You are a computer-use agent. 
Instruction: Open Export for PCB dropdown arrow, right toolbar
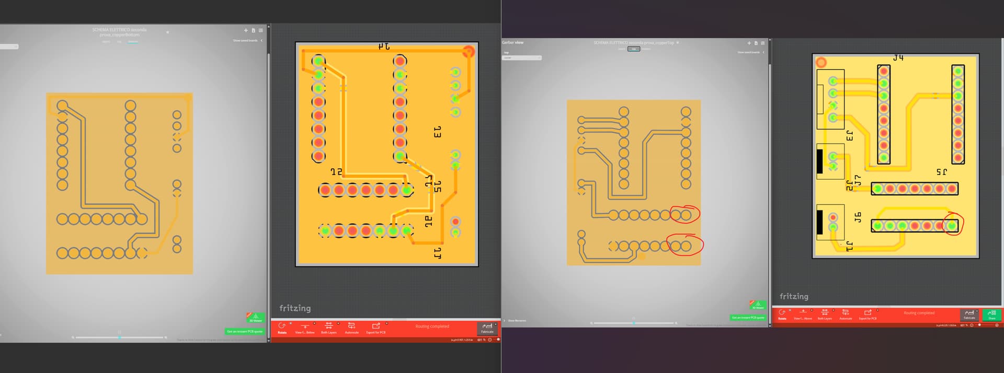click(x=878, y=310)
